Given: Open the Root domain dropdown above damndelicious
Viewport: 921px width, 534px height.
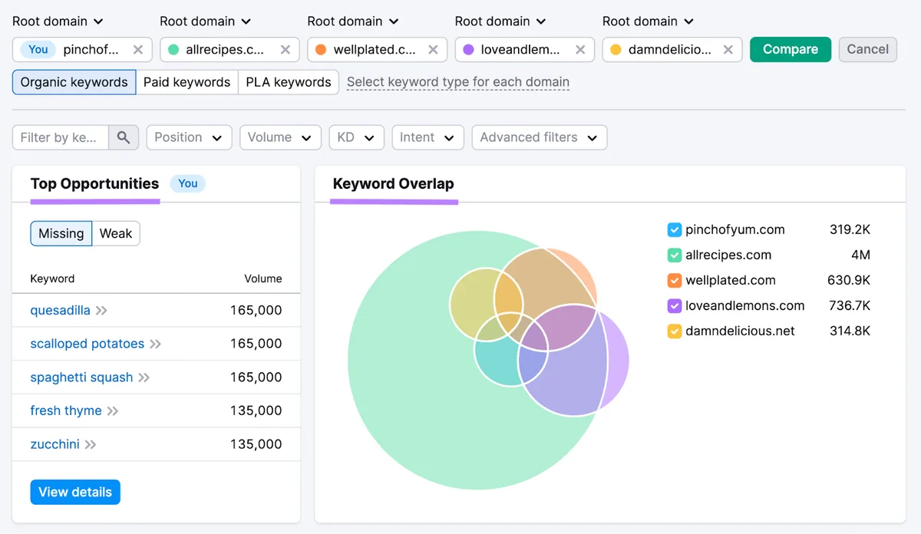Looking at the screenshot, I should 648,21.
